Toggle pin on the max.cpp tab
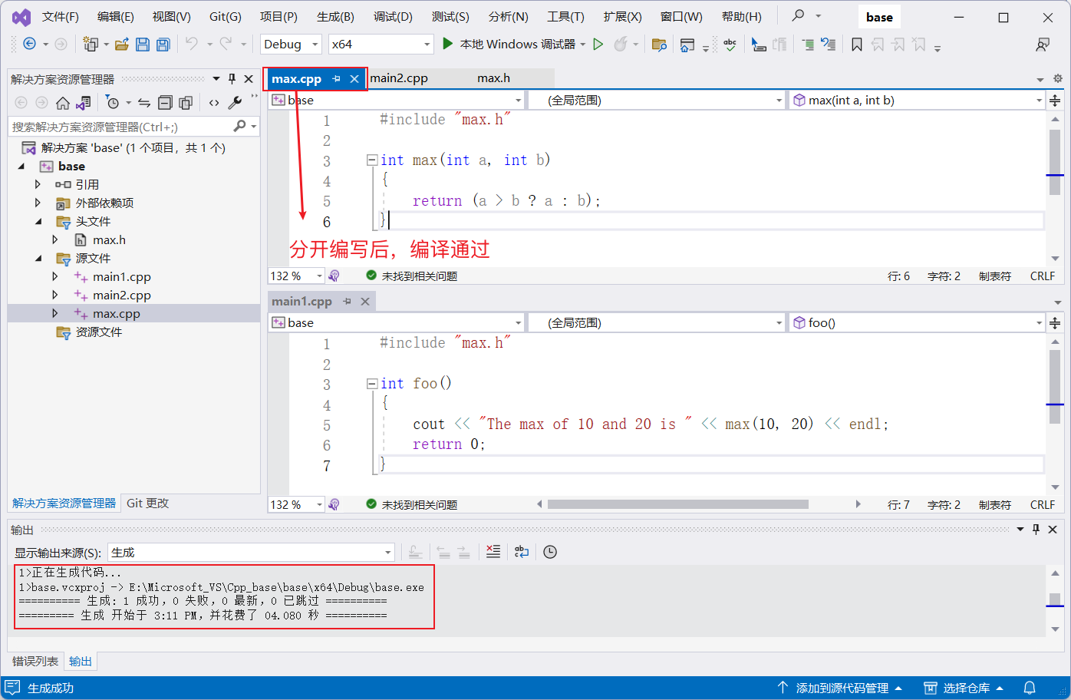Image resolution: width=1071 pixels, height=700 pixels. [x=336, y=78]
